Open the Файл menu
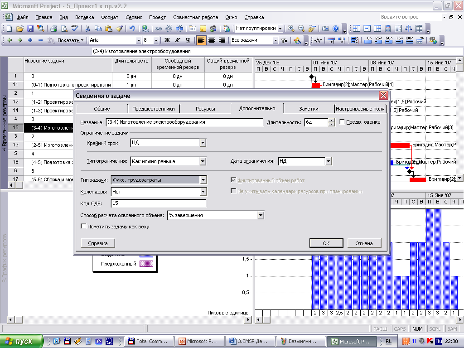Screen dimensions: 464x348 tap(22, 17)
